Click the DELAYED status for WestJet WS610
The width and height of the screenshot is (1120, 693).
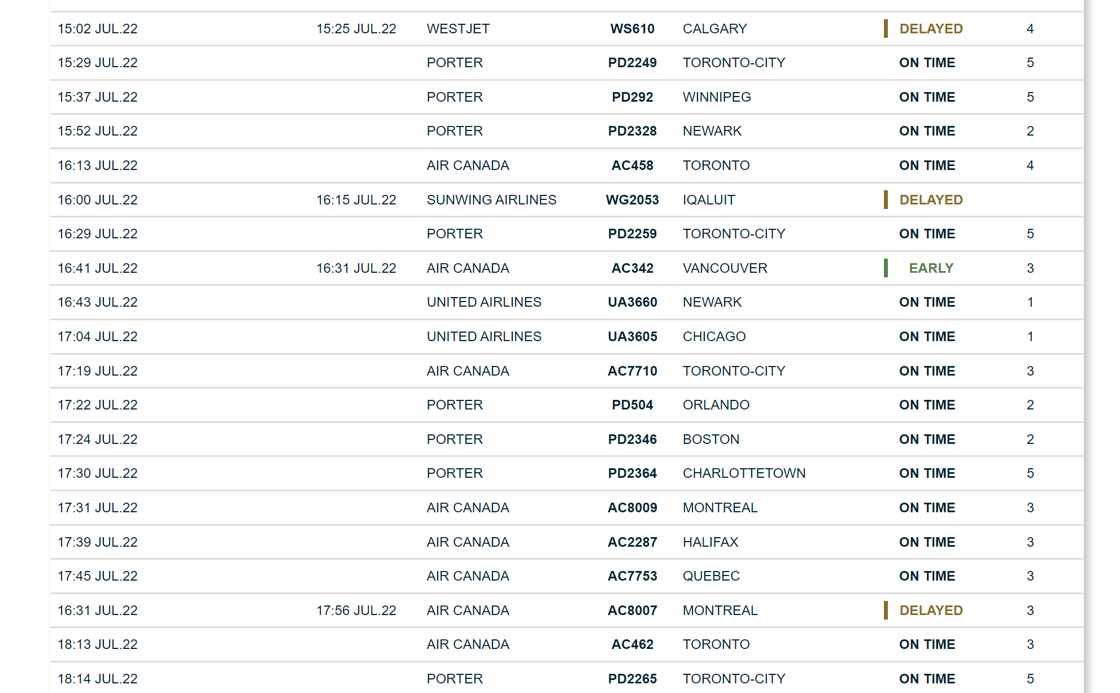[x=931, y=29]
